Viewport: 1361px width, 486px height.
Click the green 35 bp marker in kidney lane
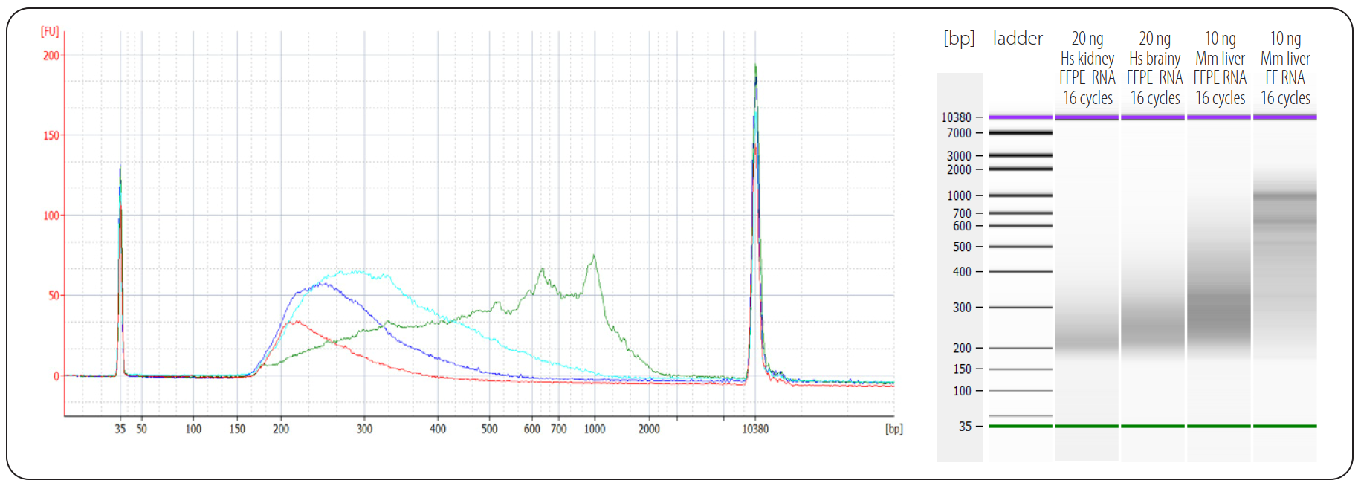click(x=1086, y=426)
